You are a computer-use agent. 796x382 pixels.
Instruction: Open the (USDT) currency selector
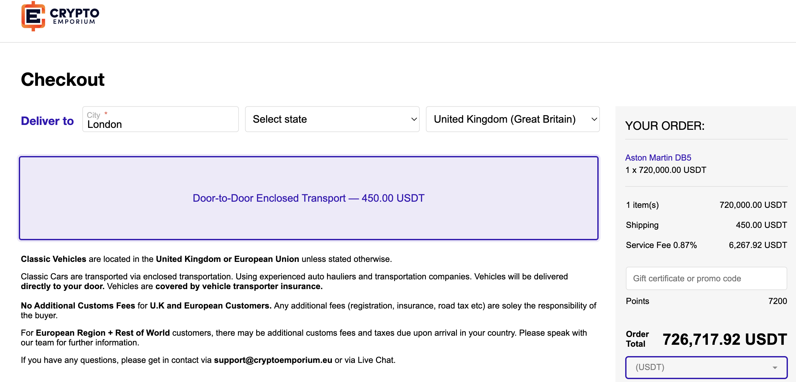(707, 367)
